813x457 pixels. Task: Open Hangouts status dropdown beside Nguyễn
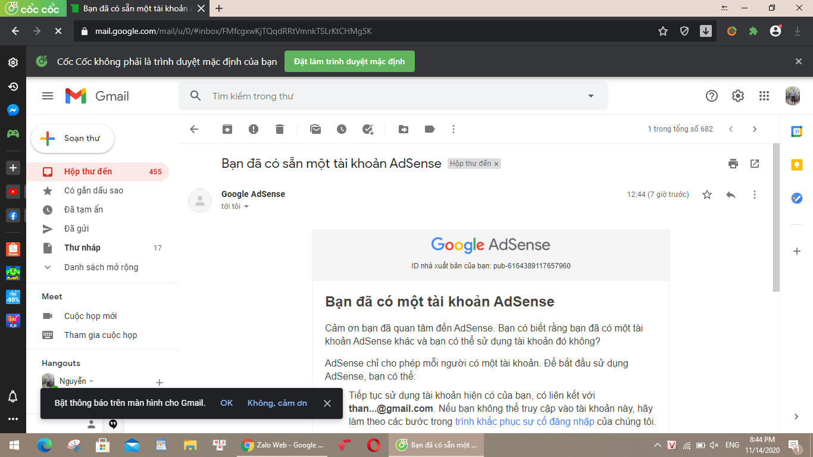click(x=91, y=381)
